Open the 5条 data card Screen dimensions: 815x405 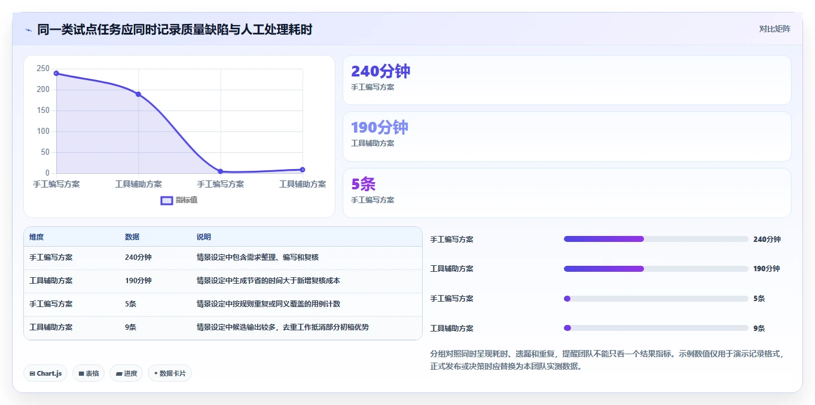[567, 193]
